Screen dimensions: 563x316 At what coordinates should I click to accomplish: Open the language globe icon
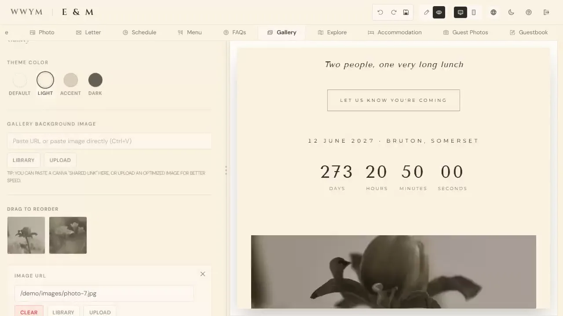click(x=494, y=12)
